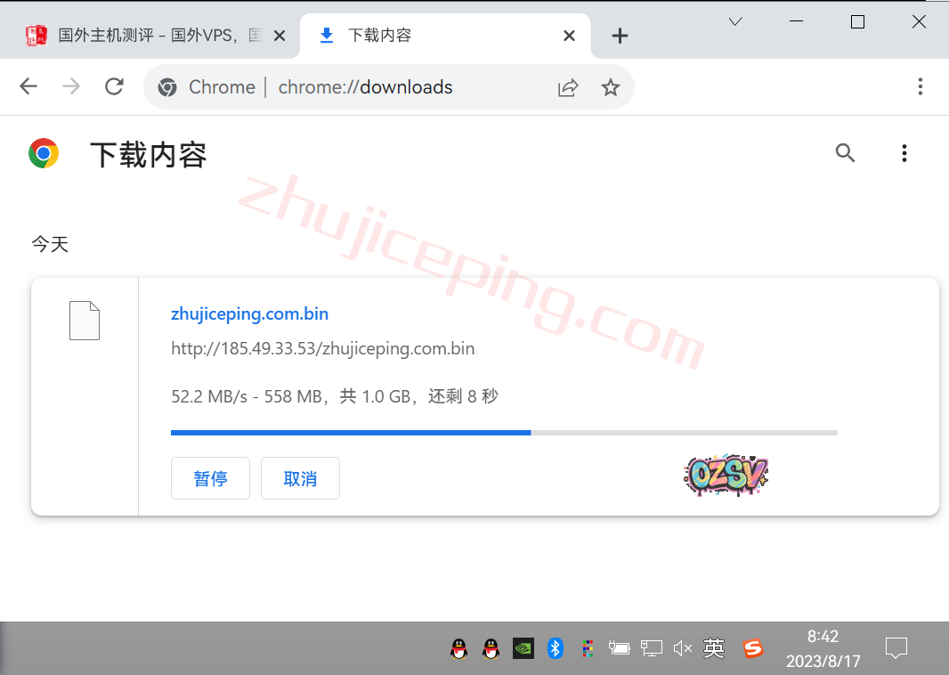Click the browser back arrow
Image resolution: width=949 pixels, height=675 pixels.
[x=28, y=86]
